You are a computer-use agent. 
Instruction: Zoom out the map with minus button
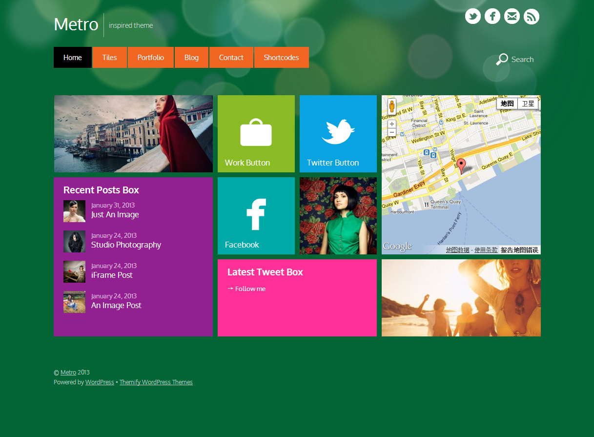click(391, 132)
